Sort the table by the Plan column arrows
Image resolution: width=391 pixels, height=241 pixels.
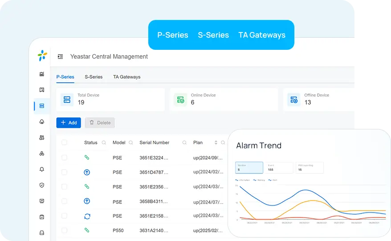coord(216,143)
